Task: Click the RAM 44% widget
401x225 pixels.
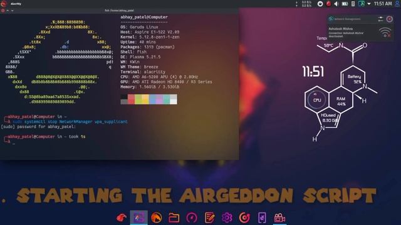Action: (x=341, y=101)
